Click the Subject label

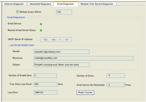click(x=16, y=65)
